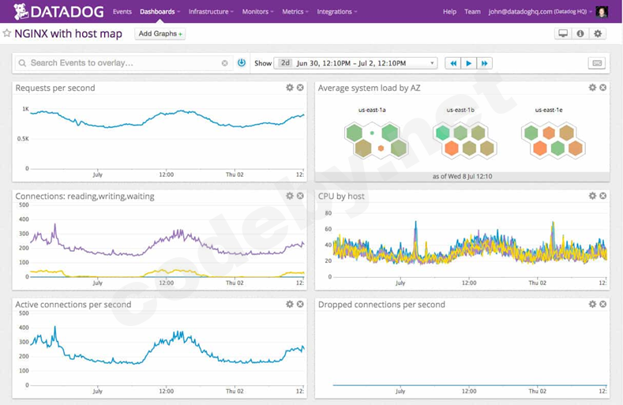Open the Help link
The width and height of the screenshot is (623, 405).
[x=449, y=12]
